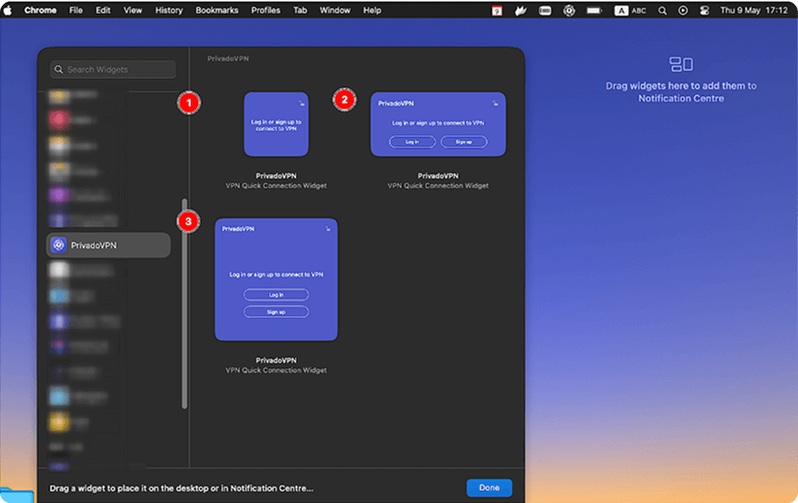Select PrivadoVPN in the widgets sidebar
This screenshot has width=798, height=503.
point(109,245)
